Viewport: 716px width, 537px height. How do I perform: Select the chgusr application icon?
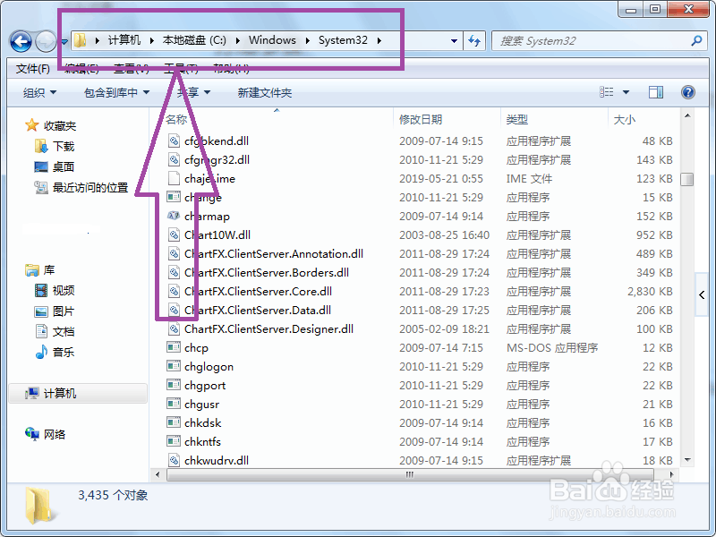[x=174, y=404]
